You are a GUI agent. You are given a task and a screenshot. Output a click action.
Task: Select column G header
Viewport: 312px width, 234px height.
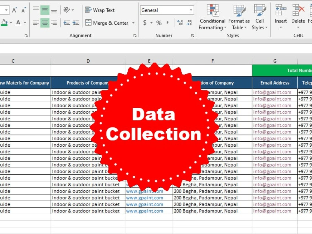point(275,61)
